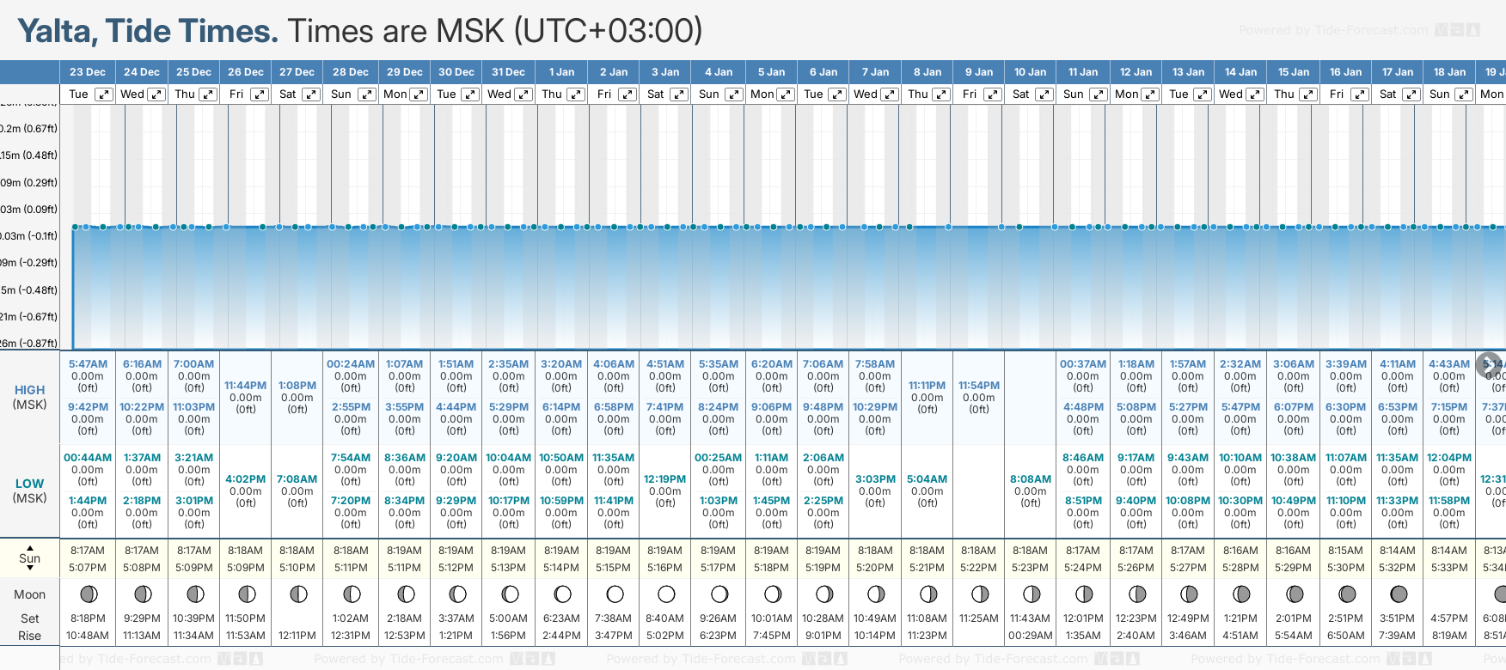Expand the Sun 18 Jan day details

coord(1463,94)
